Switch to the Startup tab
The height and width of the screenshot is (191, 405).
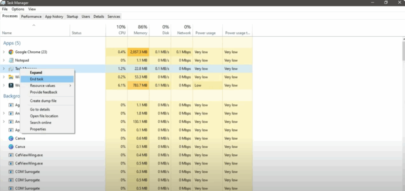(x=72, y=17)
